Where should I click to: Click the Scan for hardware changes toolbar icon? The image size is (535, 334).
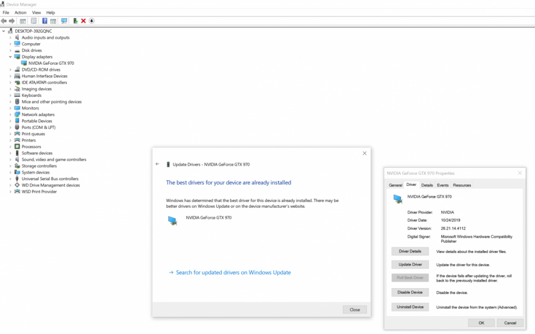tap(64, 21)
